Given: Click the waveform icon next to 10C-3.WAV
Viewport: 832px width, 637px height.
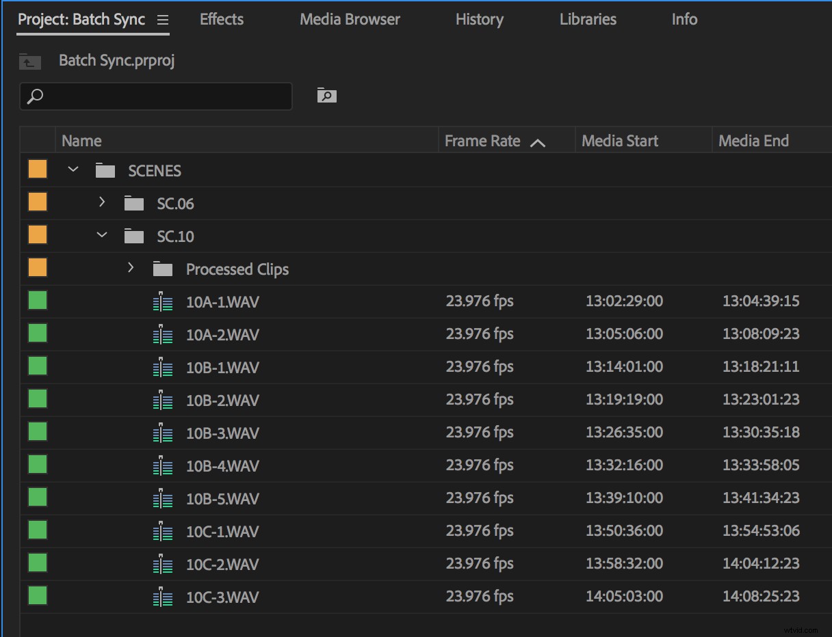Looking at the screenshot, I should pos(163,596).
